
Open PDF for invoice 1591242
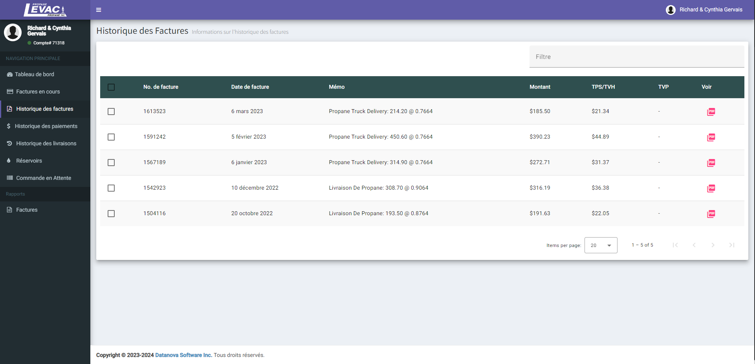pos(711,137)
